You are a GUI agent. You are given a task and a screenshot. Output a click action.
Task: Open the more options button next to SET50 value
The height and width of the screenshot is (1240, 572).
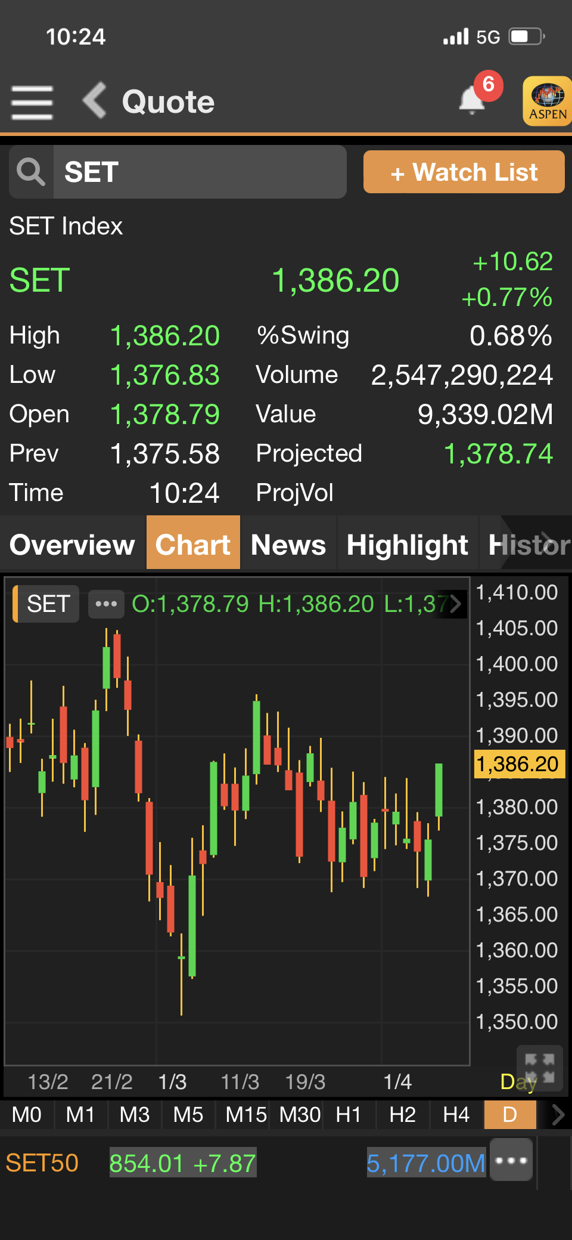(511, 1160)
